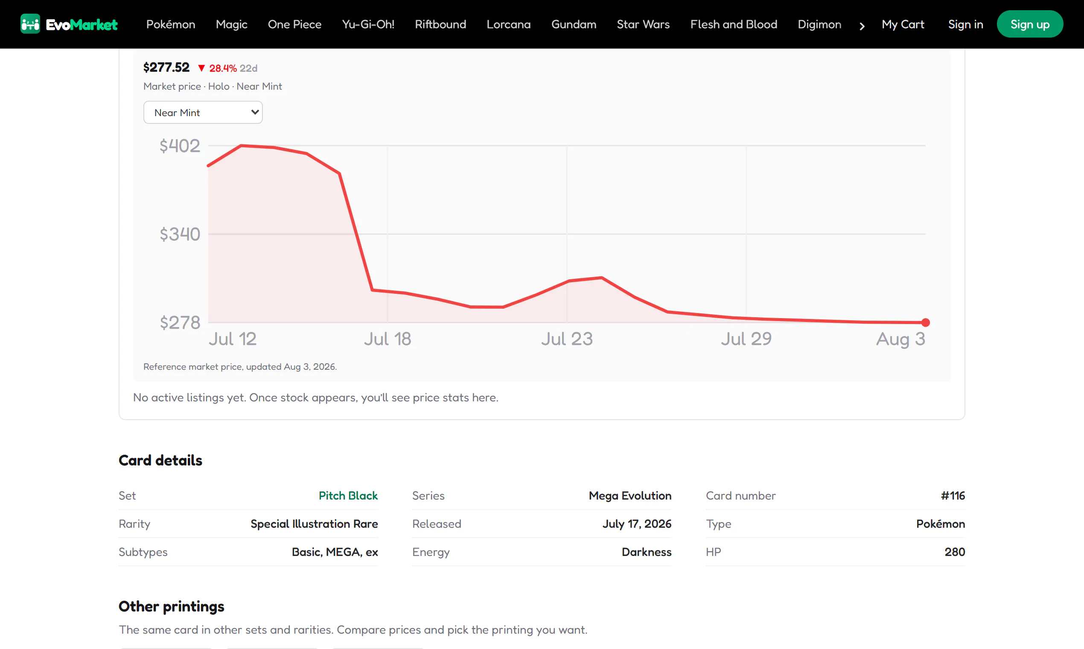The image size is (1084, 649).
Task: Click the Market price Holo Near Mint caption
Action: point(213,86)
